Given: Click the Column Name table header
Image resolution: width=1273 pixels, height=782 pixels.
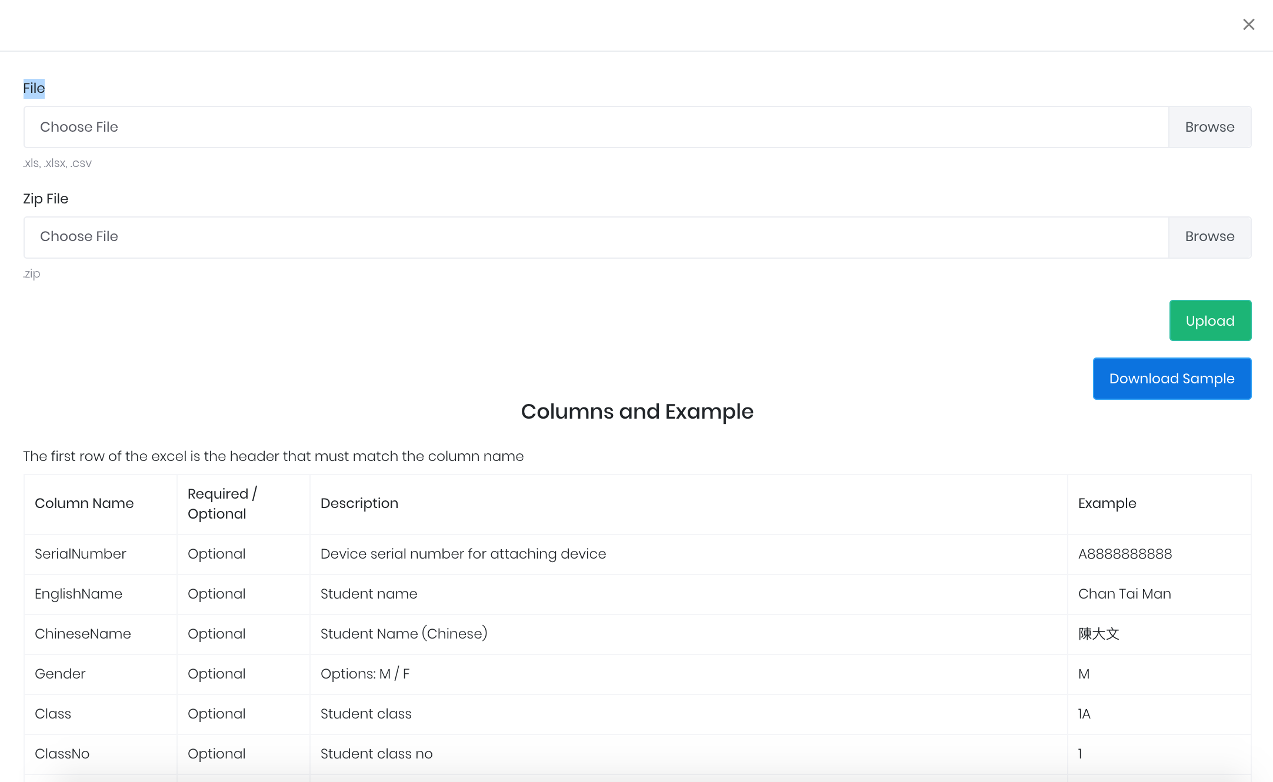Looking at the screenshot, I should [84, 503].
